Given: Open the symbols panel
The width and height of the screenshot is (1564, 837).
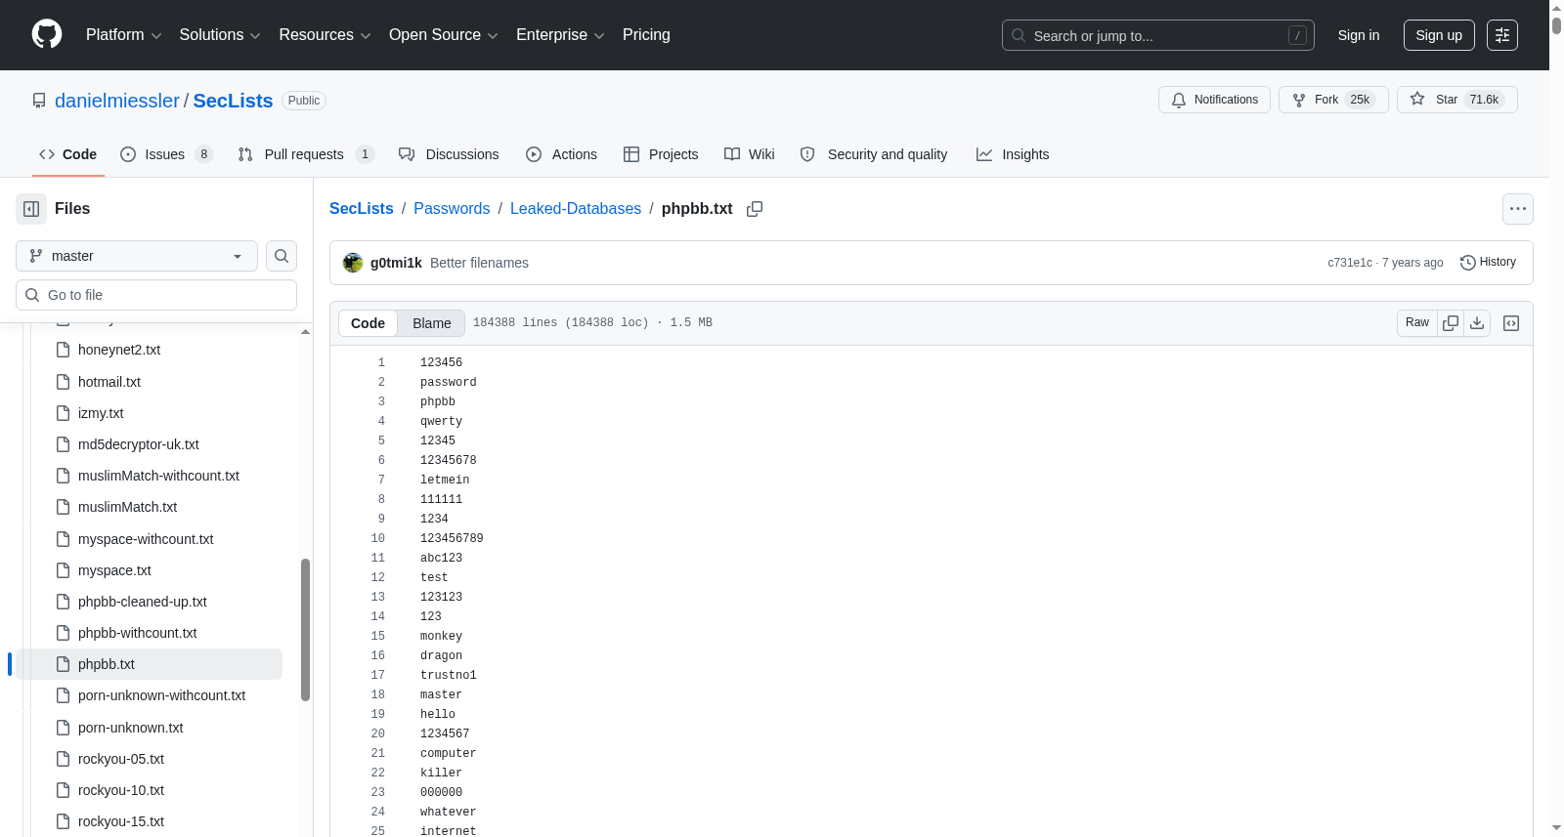Looking at the screenshot, I should coord(1511,323).
